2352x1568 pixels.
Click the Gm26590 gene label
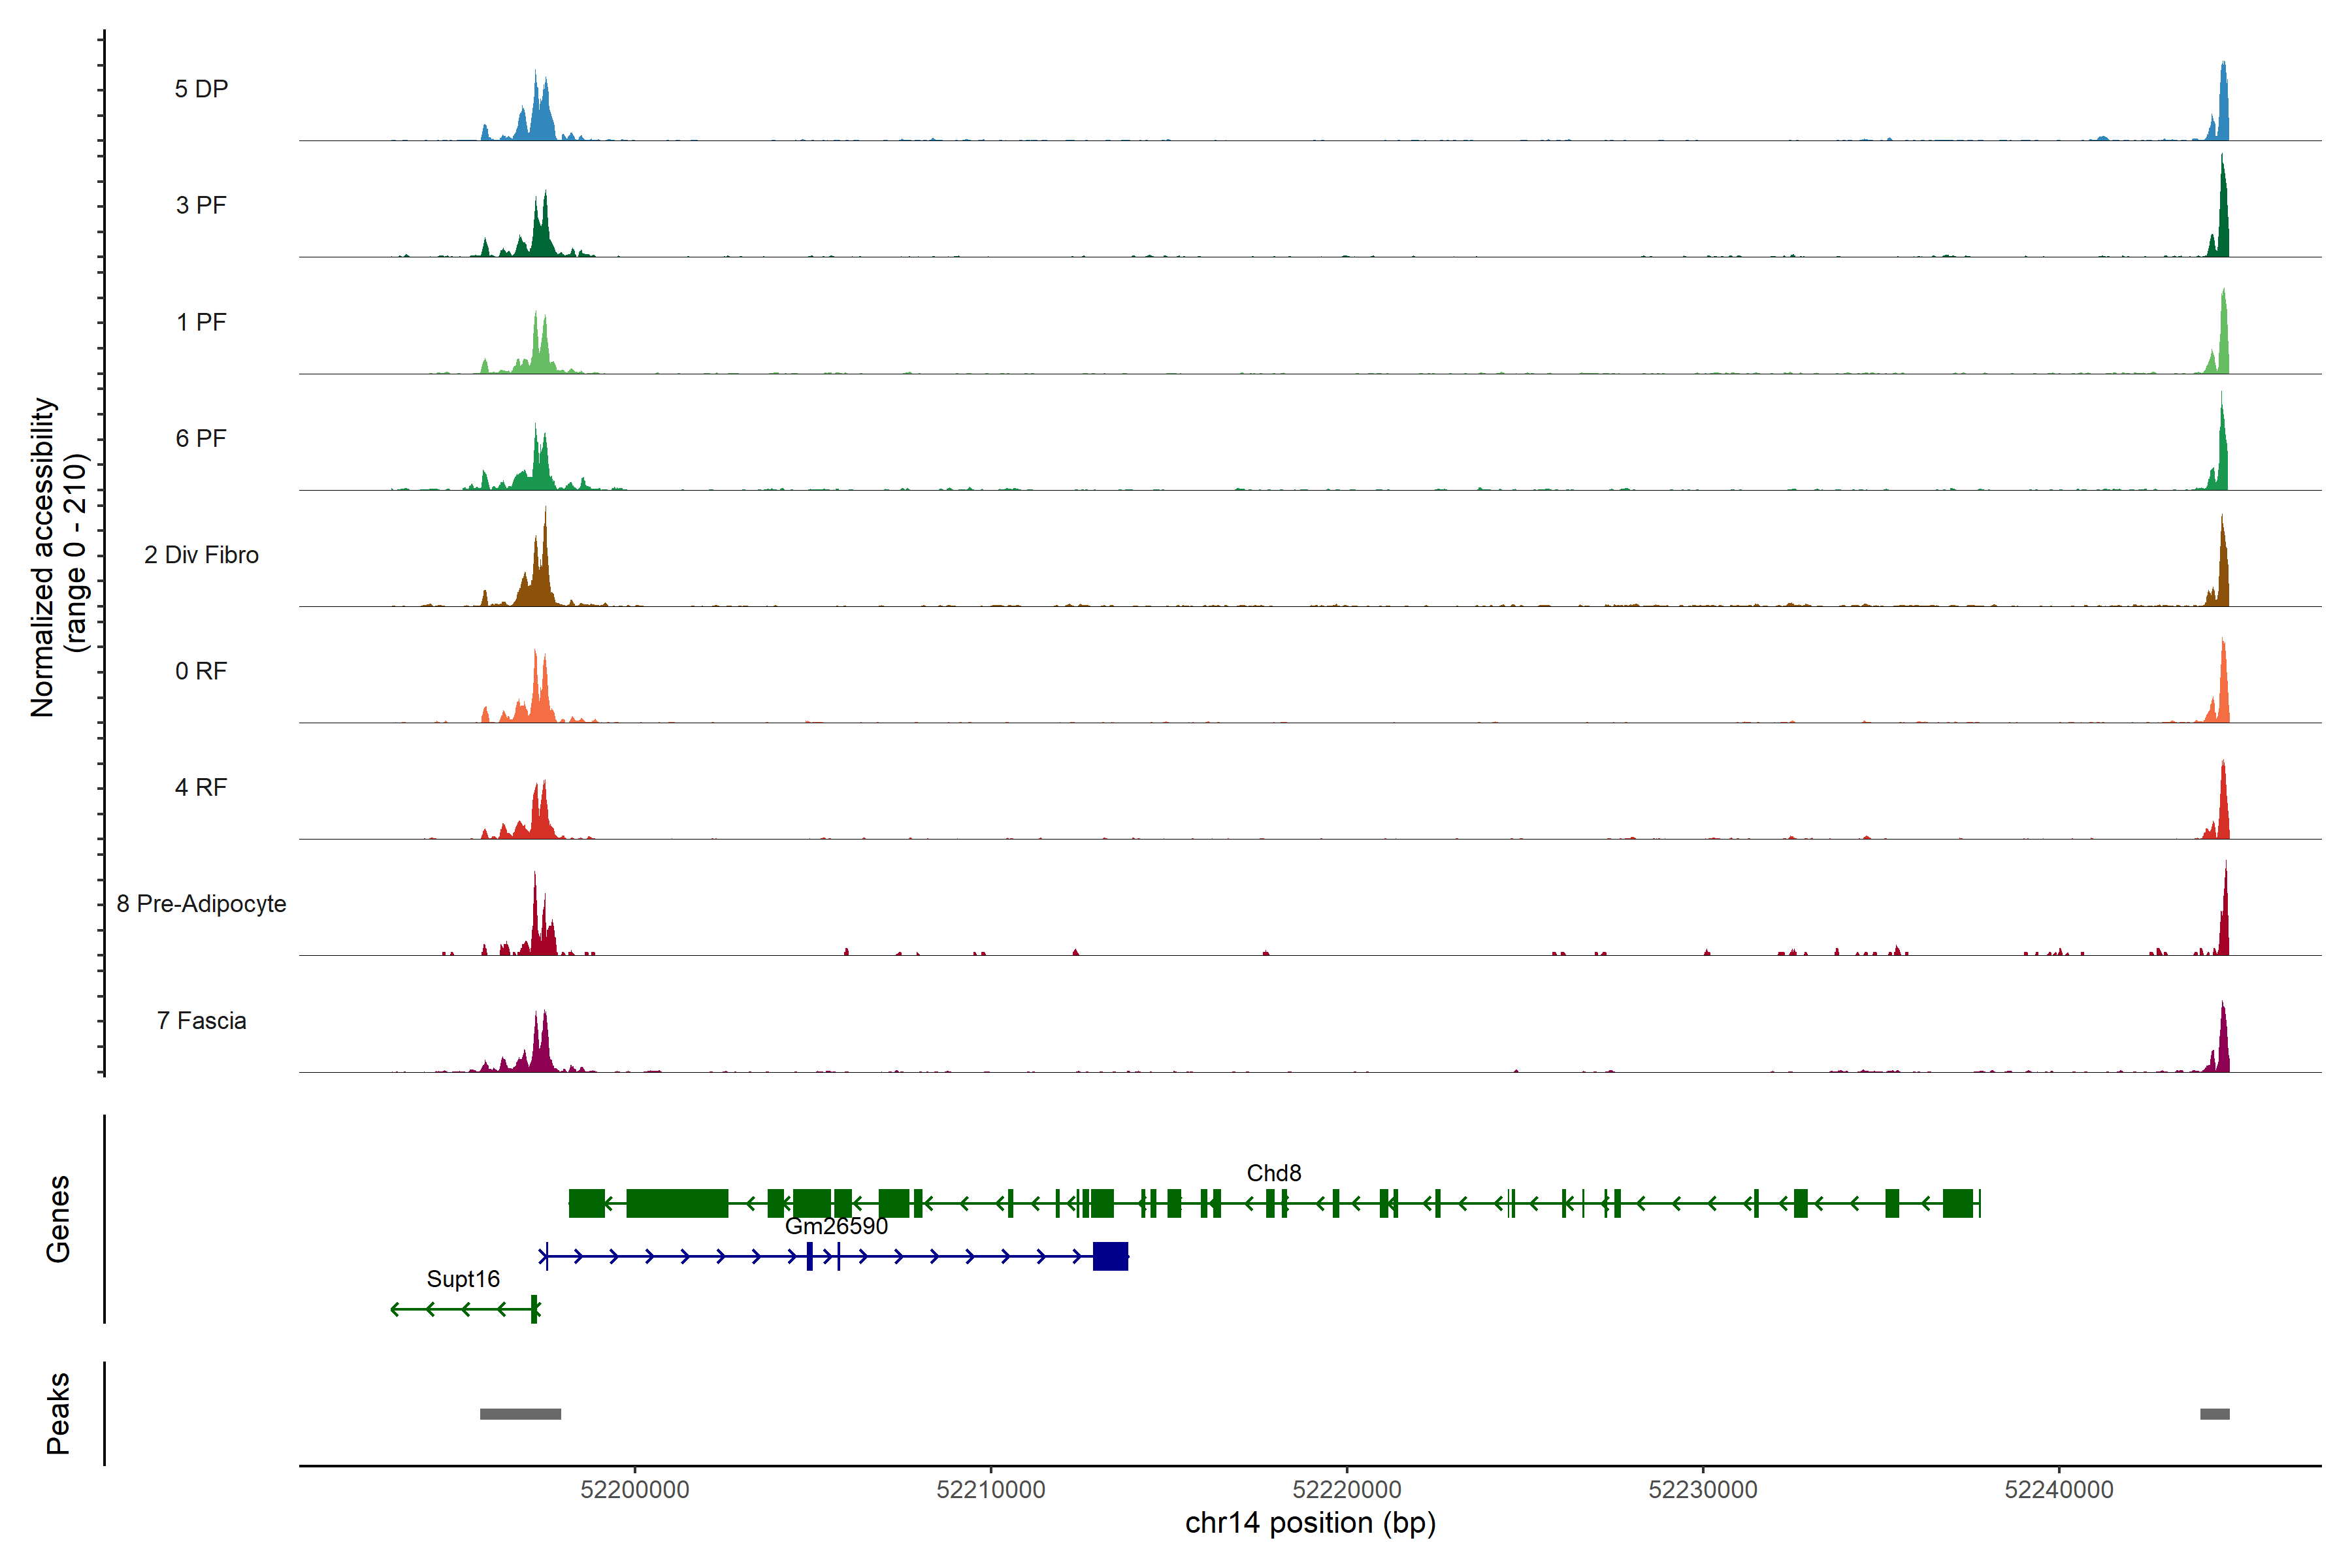coord(836,1226)
